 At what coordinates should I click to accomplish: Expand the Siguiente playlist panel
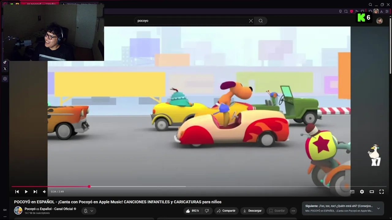tap(378, 208)
